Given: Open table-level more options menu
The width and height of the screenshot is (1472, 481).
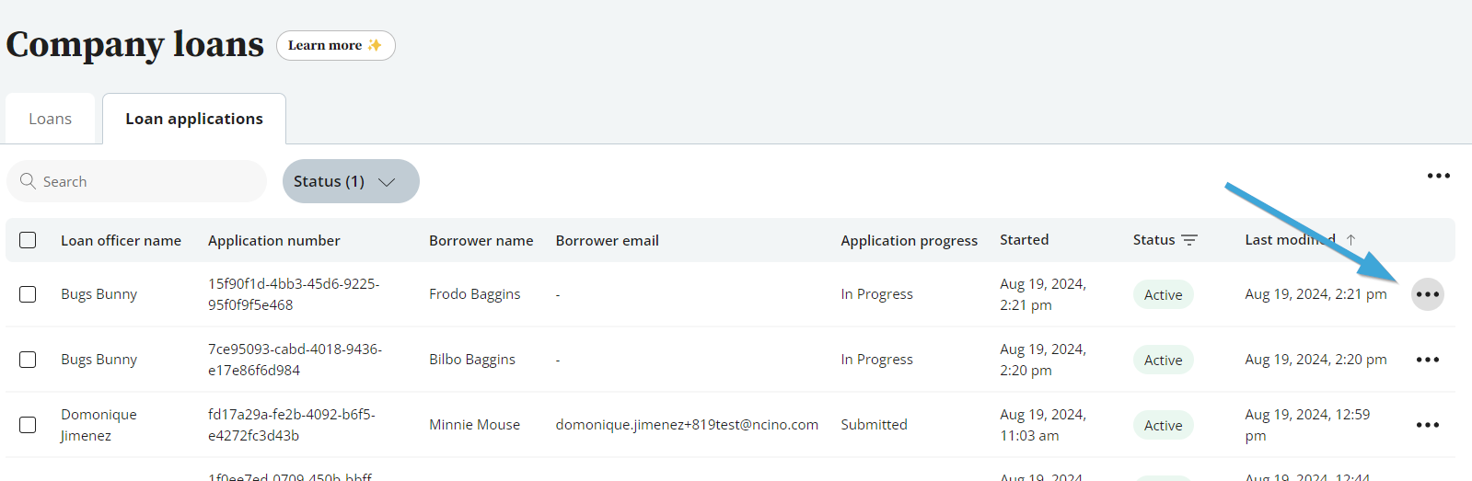Looking at the screenshot, I should pyautogui.click(x=1438, y=176).
